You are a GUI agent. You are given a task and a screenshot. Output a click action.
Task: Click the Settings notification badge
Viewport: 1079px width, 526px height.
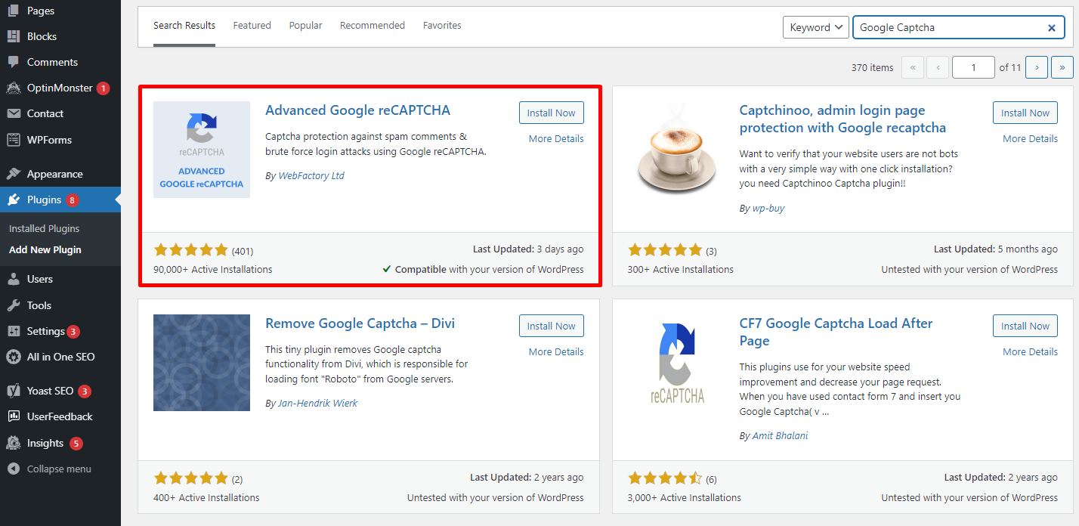73,332
